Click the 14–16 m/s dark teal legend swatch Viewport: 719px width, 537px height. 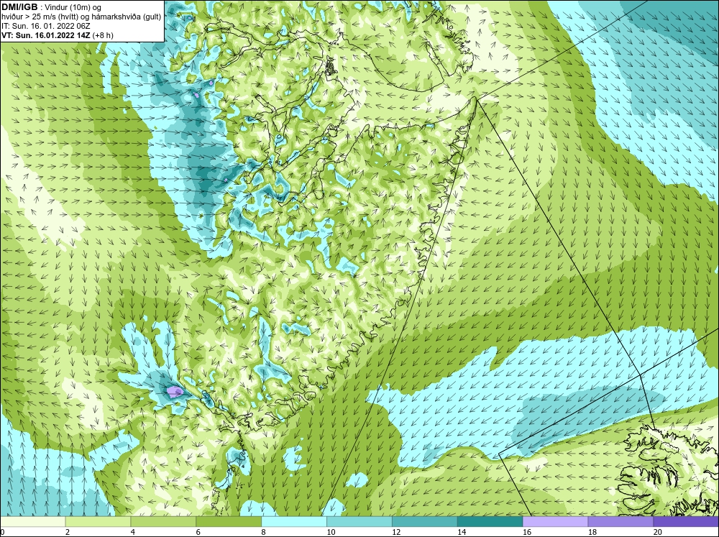(x=490, y=522)
